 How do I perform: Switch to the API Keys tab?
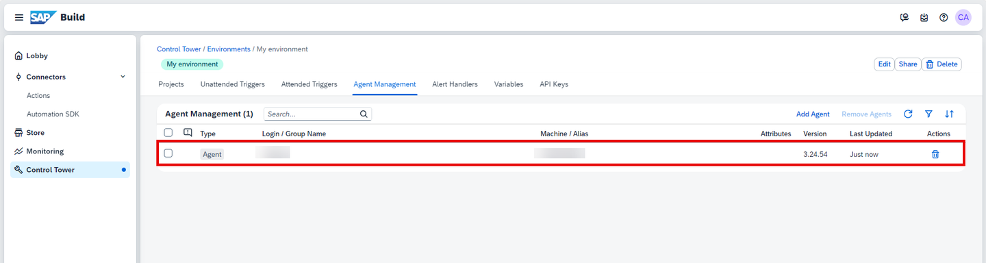click(554, 84)
